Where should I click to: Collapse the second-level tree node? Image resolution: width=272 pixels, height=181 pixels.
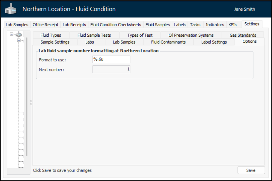(19, 40)
